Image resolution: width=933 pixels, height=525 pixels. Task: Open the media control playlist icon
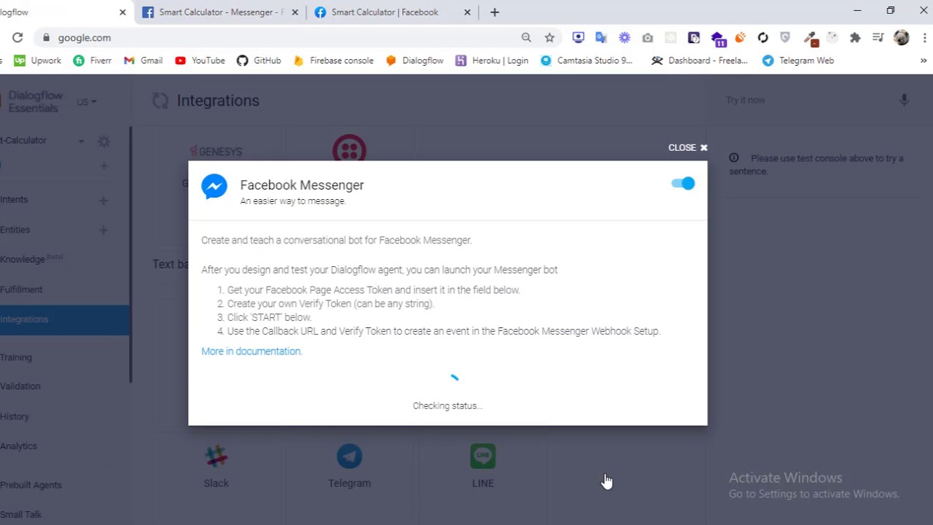coord(878,38)
